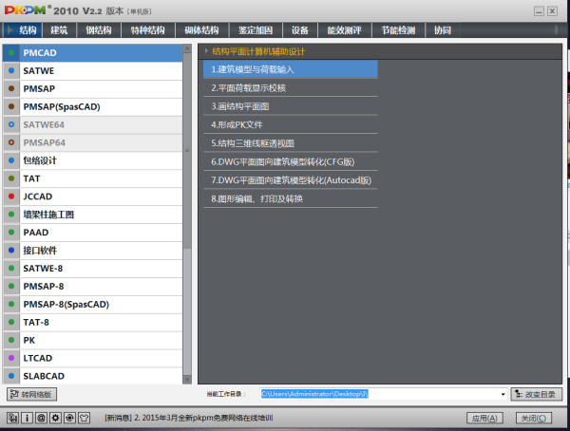Click the info 'i' icon in status bar
This screenshot has height=431, width=570.
pos(28,418)
